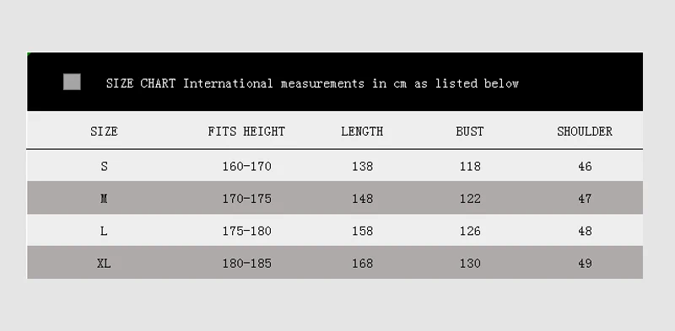The height and width of the screenshot is (331, 675).
Task: Click the 180-185 height cell
Action: point(246,263)
